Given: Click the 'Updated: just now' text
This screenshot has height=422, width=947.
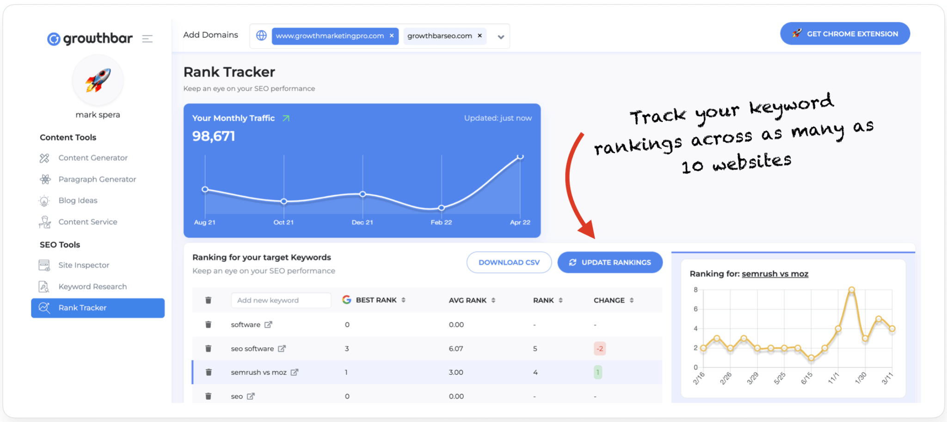Looking at the screenshot, I should (x=498, y=118).
